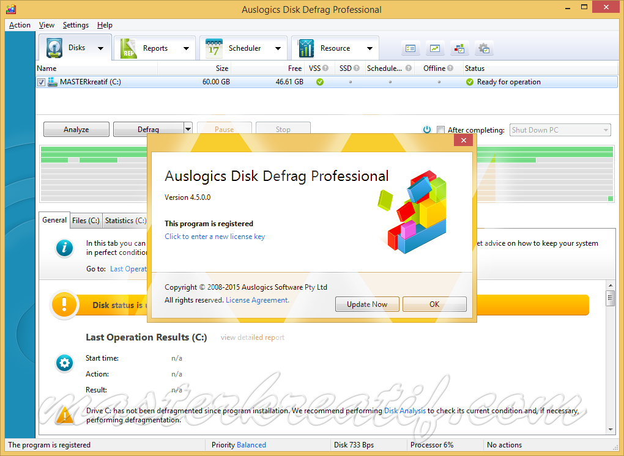Viewport: 624px width, 456px height.
Task: Click 'Processor 6%' in the status bar
Action: pyautogui.click(x=432, y=445)
